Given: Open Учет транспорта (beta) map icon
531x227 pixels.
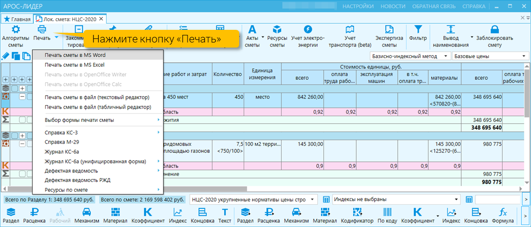Looking at the screenshot, I should pyautogui.click(x=350, y=29).
